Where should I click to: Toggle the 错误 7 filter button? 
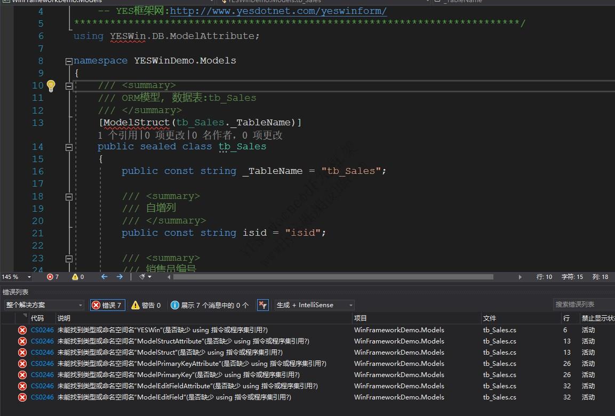tap(107, 305)
